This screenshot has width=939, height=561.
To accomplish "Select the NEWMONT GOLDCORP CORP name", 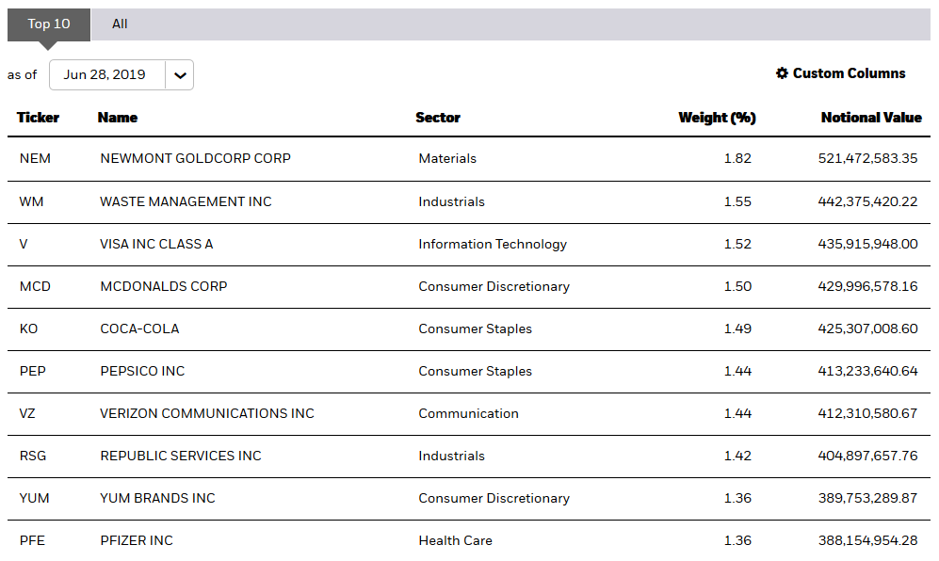I will point(195,158).
